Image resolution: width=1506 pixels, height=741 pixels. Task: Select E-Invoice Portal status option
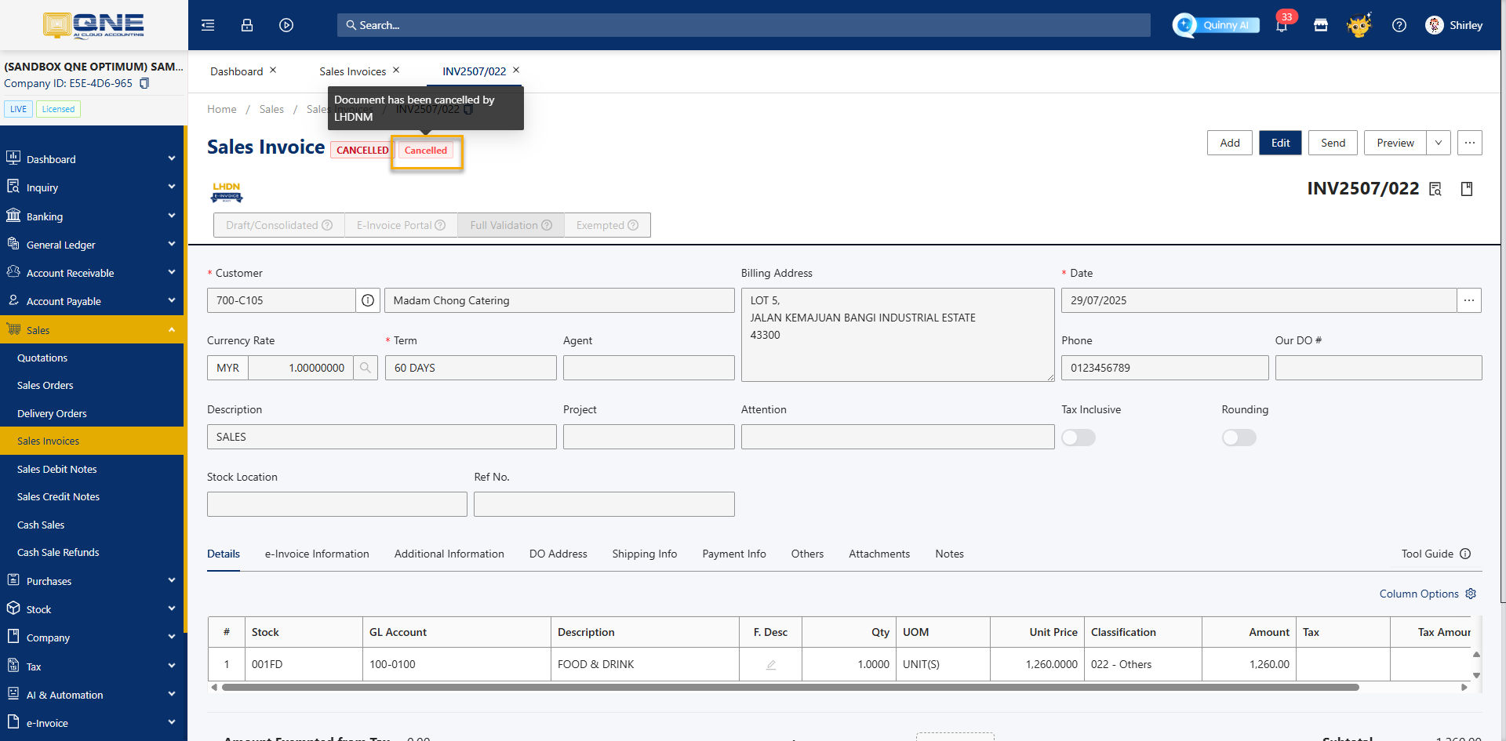coord(401,225)
